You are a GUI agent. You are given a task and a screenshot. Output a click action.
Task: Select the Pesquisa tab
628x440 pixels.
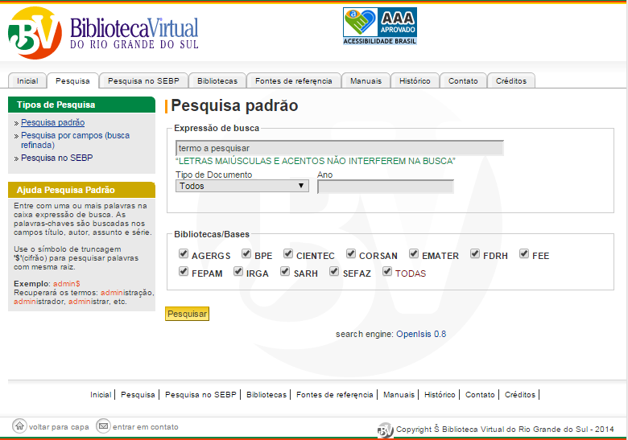[72, 80]
